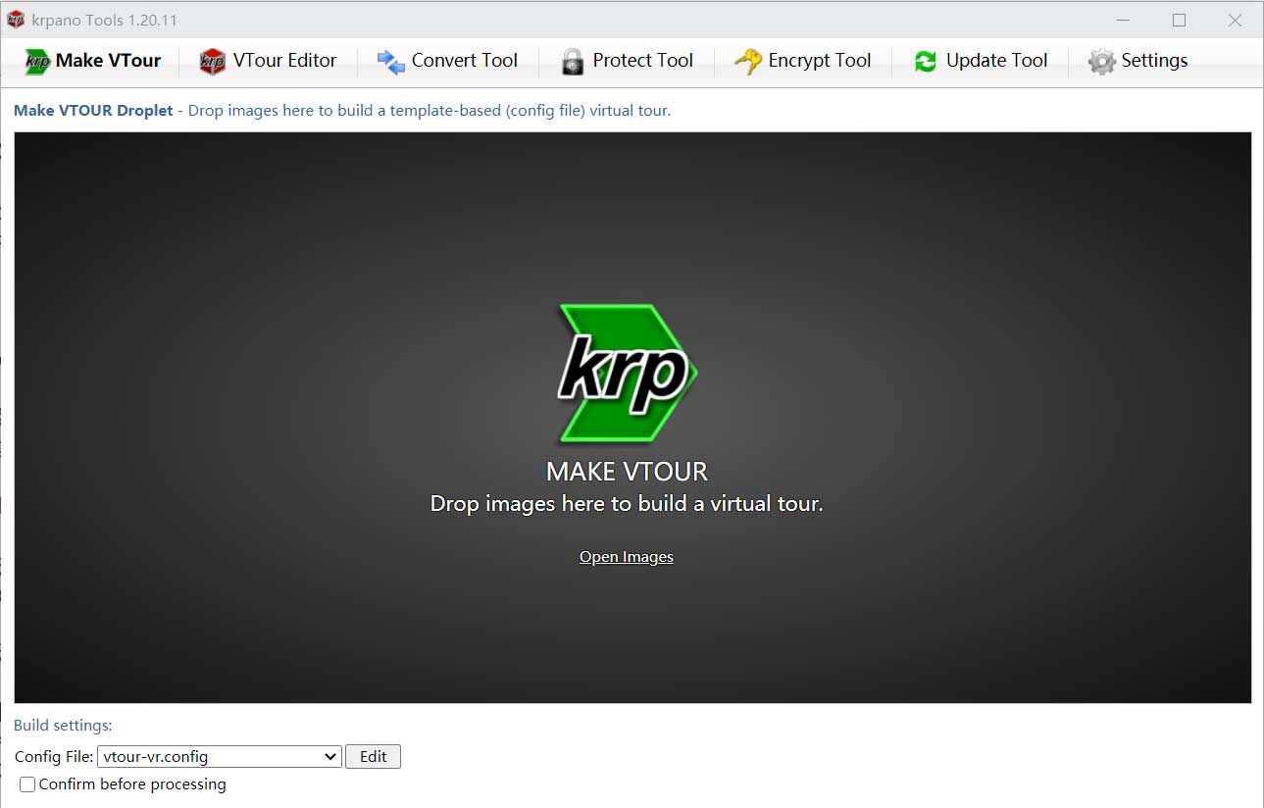Click the krpano app icon in the title bar
The width and height of the screenshot is (1264, 808).
click(16, 20)
